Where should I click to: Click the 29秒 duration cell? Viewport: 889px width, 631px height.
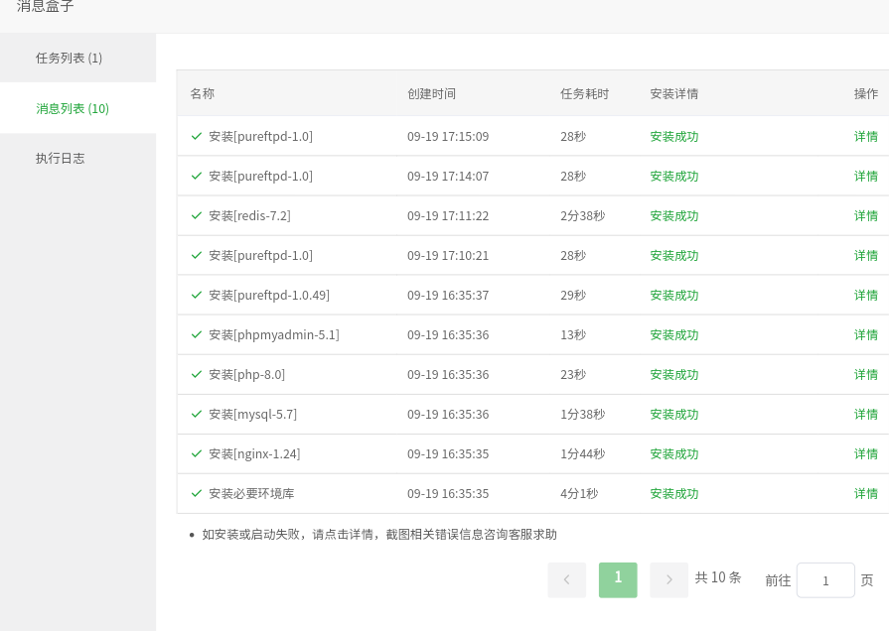pos(573,295)
